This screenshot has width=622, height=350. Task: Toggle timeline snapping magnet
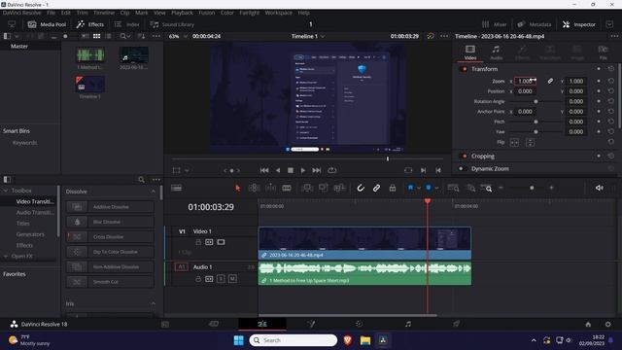pyautogui.click(x=361, y=188)
